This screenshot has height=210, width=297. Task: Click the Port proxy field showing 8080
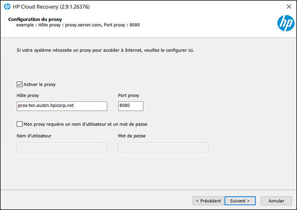130,106
